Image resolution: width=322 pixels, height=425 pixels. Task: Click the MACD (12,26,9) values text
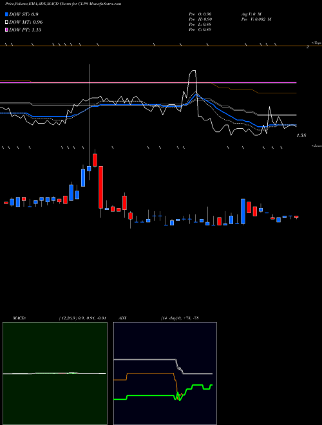(82, 317)
